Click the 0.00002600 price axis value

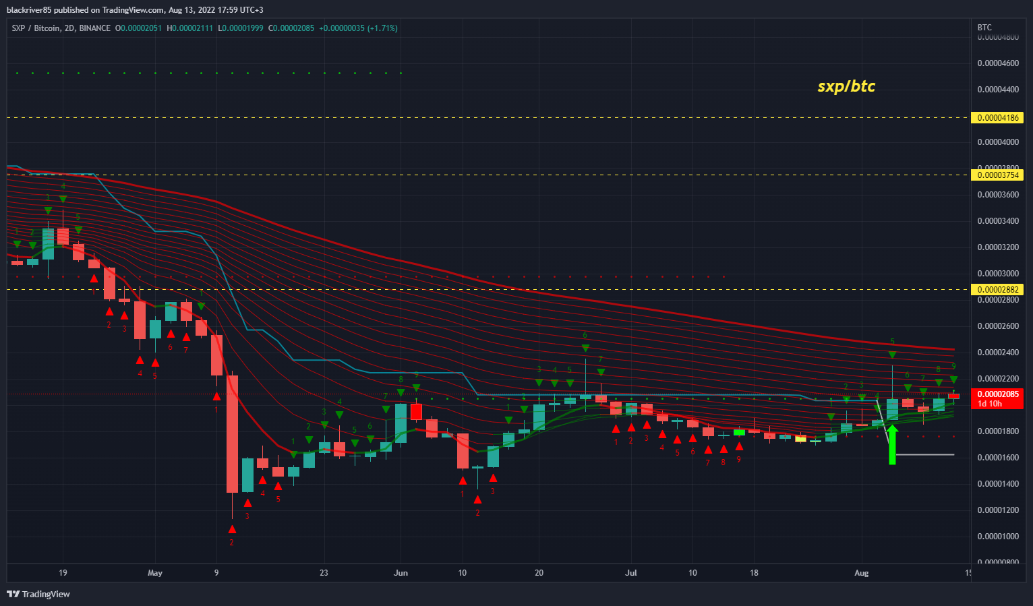998,326
